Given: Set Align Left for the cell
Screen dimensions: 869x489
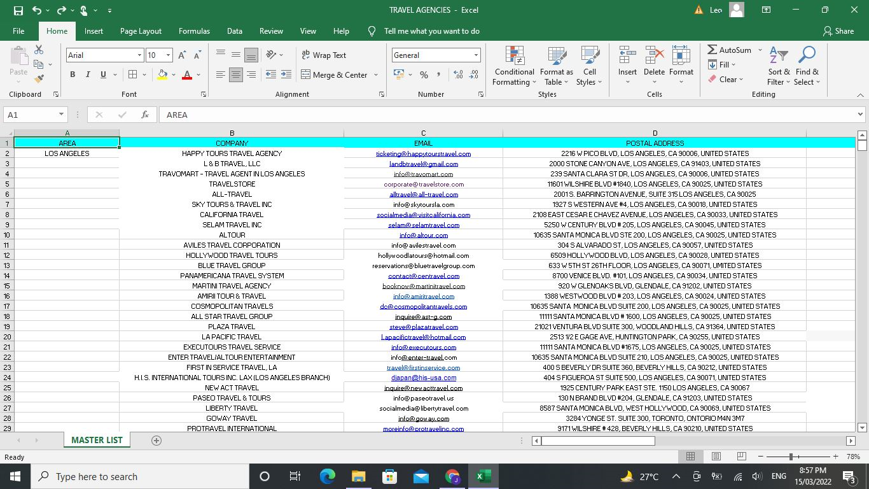Looking at the screenshot, I should click(x=221, y=74).
